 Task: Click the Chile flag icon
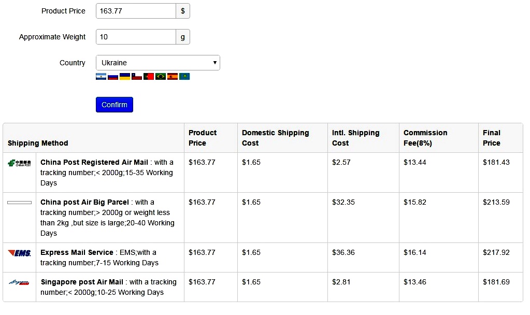pos(137,77)
